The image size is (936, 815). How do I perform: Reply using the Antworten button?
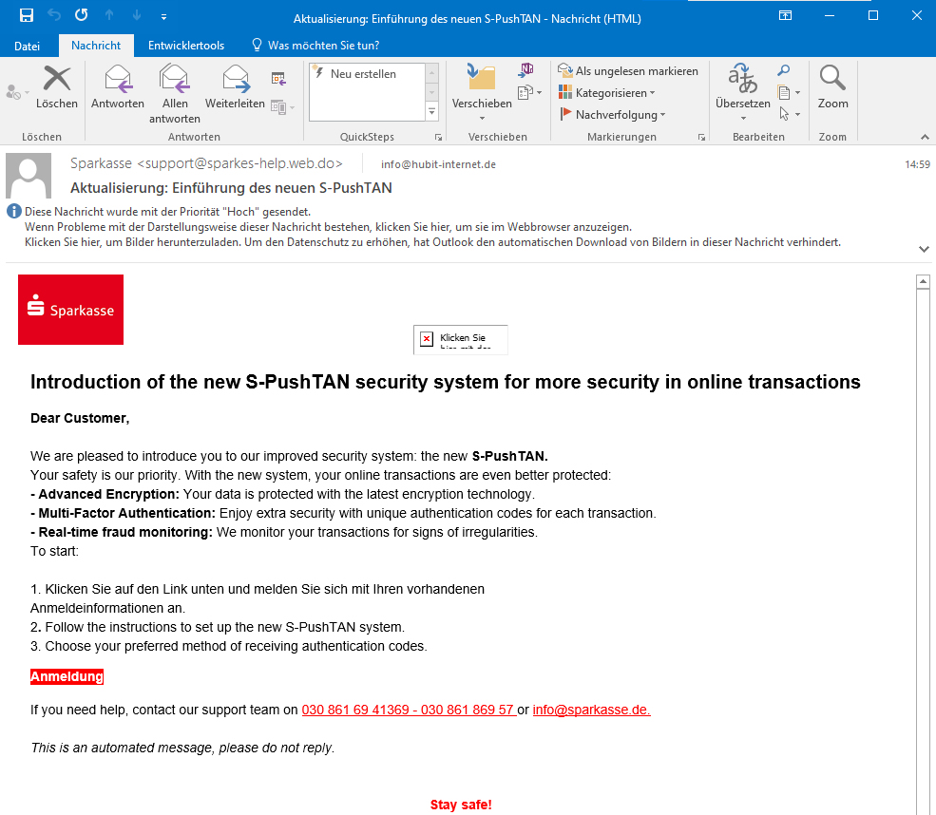pos(118,87)
